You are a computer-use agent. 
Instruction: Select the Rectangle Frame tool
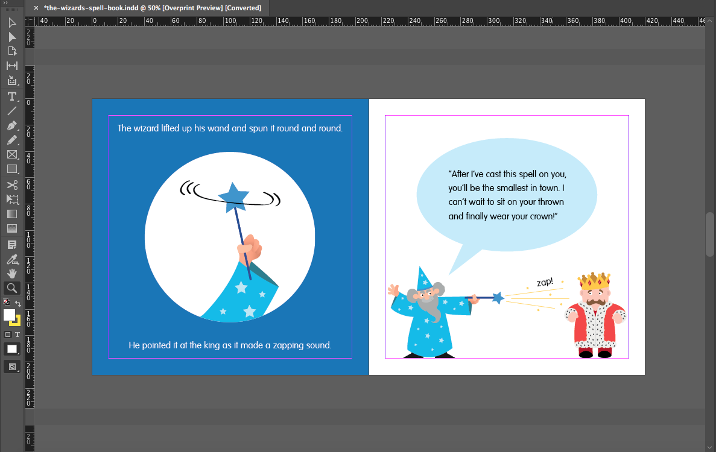click(12, 155)
